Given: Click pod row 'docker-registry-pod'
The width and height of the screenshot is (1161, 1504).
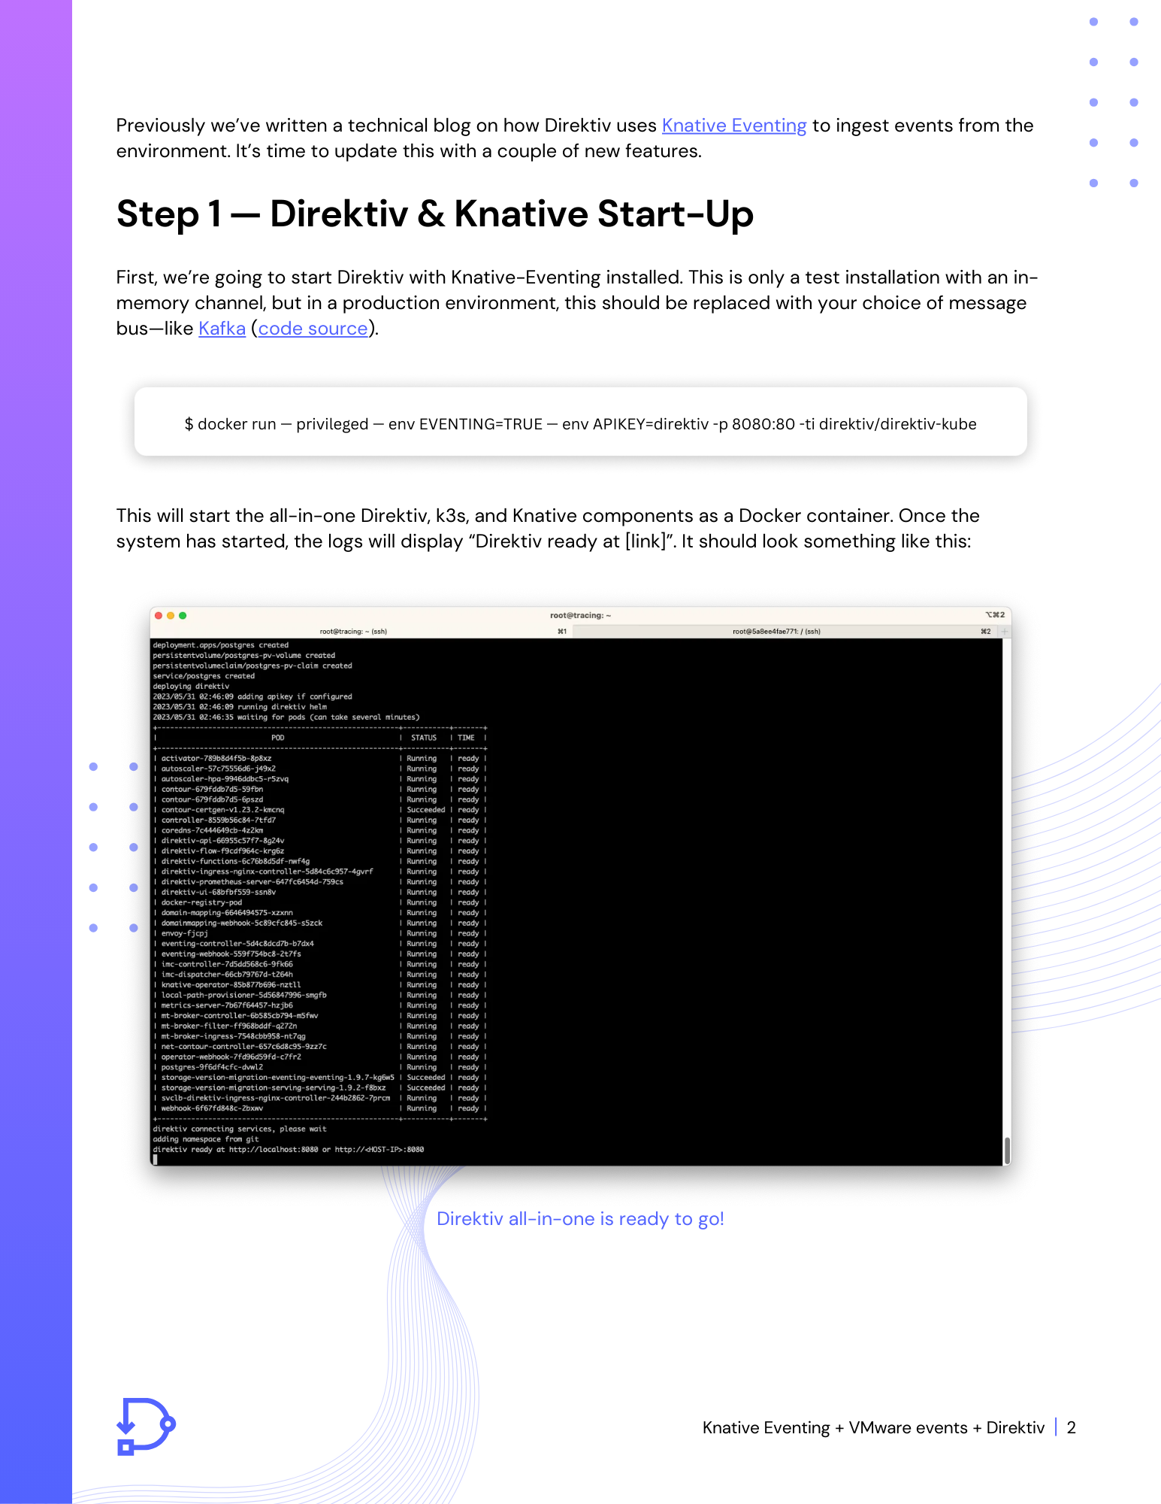Looking at the screenshot, I should point(320,902).
